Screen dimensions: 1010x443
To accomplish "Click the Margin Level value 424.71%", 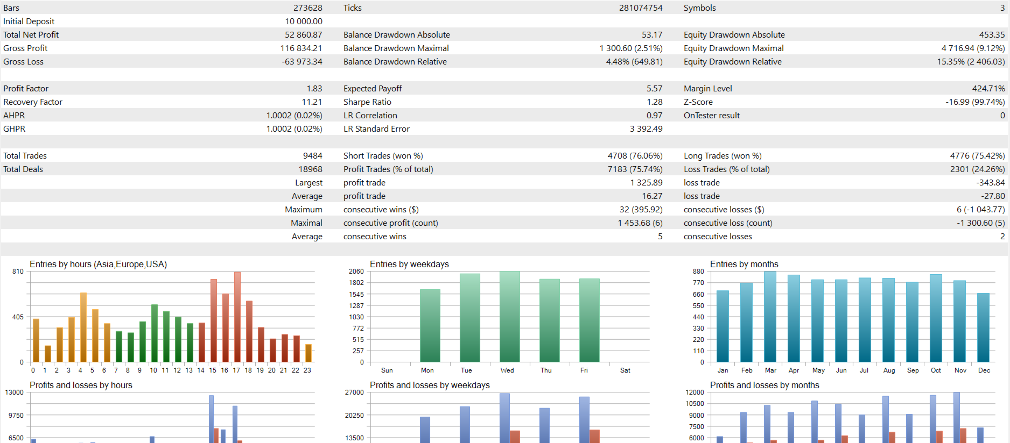I will click(x=988, y=89).
